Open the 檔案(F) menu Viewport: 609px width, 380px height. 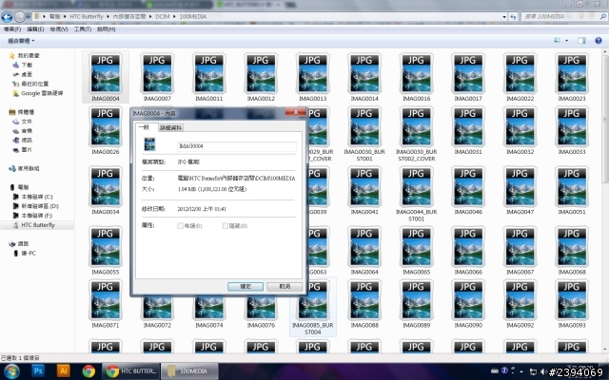click(x=12, y=29)
